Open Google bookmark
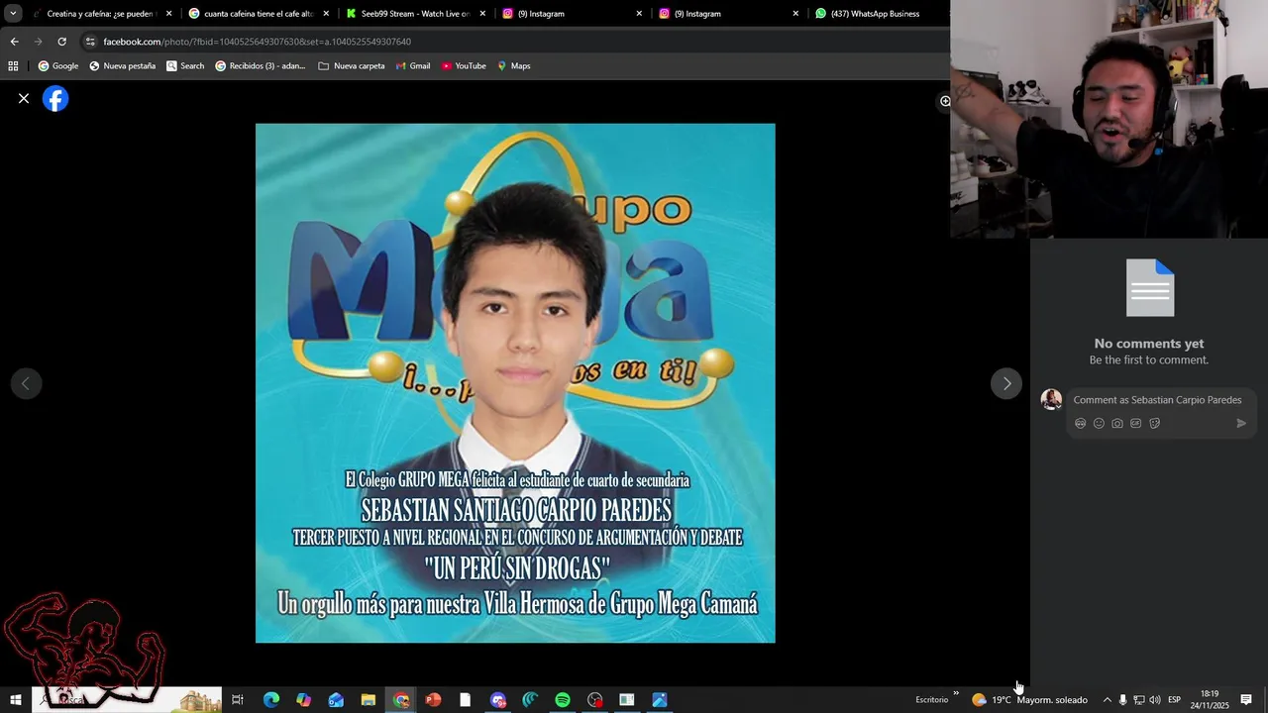The height and width of the screenshot is (713, 1268). 58,66
